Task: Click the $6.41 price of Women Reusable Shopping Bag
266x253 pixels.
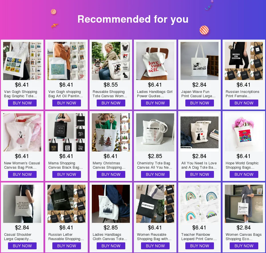Action: [155, 228]
